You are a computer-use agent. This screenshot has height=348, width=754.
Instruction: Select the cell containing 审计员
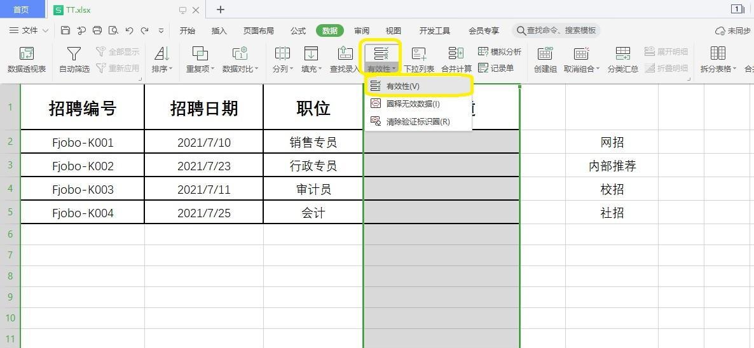point(313,189)
